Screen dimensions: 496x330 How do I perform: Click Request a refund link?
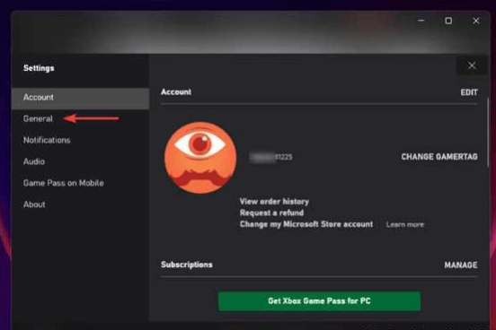271,213
